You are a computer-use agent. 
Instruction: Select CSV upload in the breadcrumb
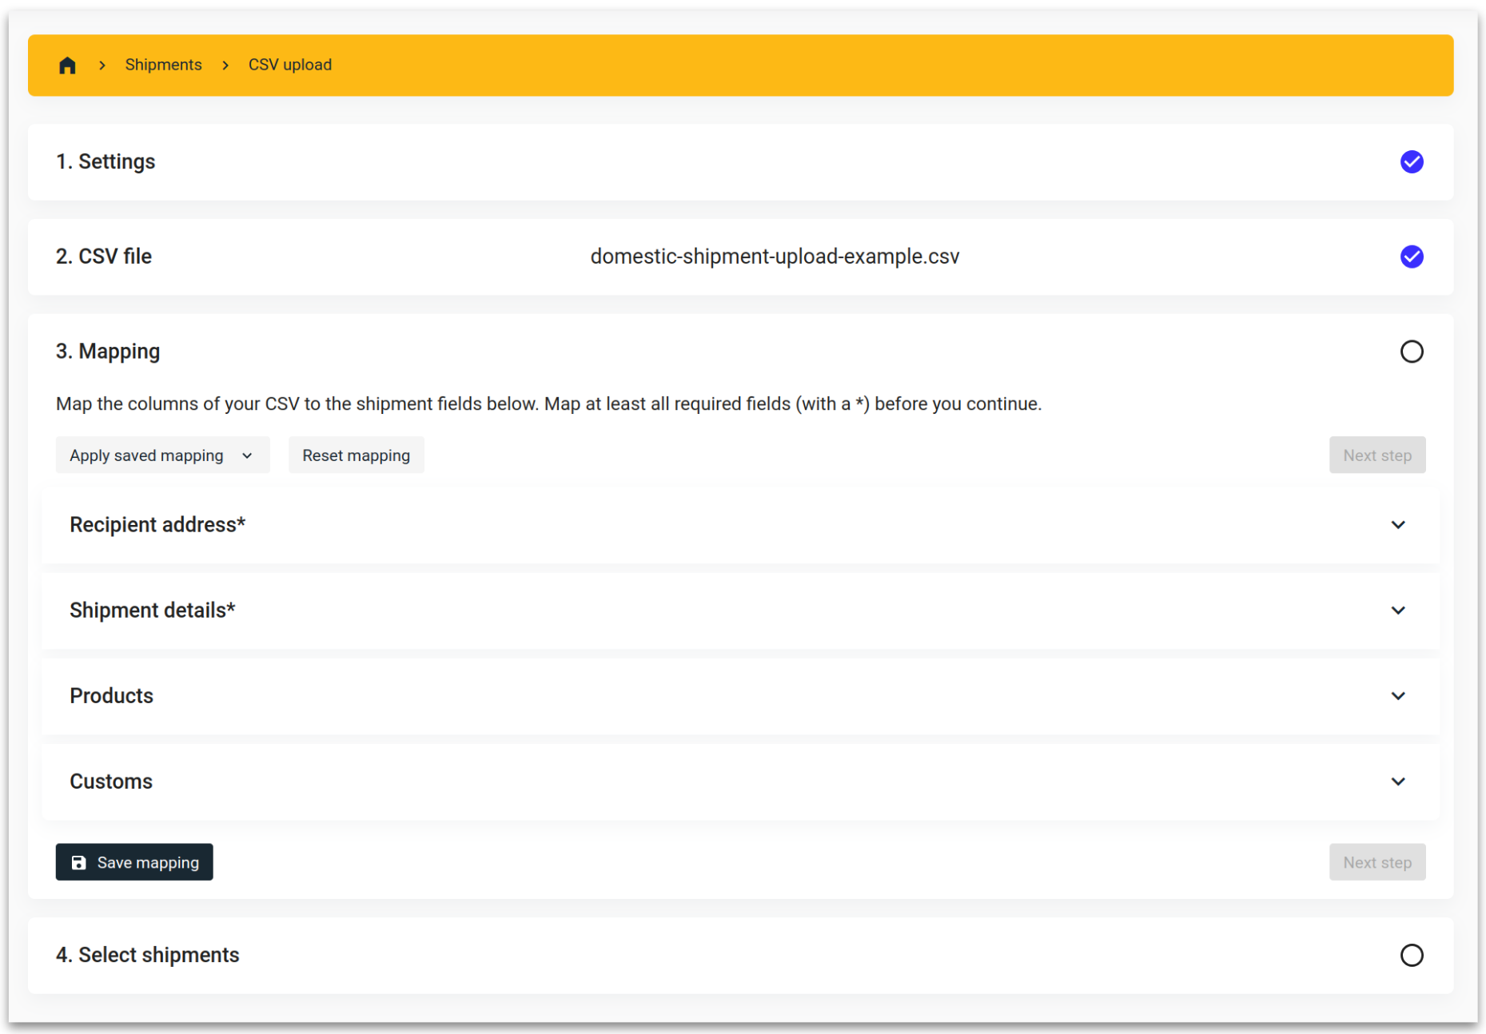click(x=289, y=65)
